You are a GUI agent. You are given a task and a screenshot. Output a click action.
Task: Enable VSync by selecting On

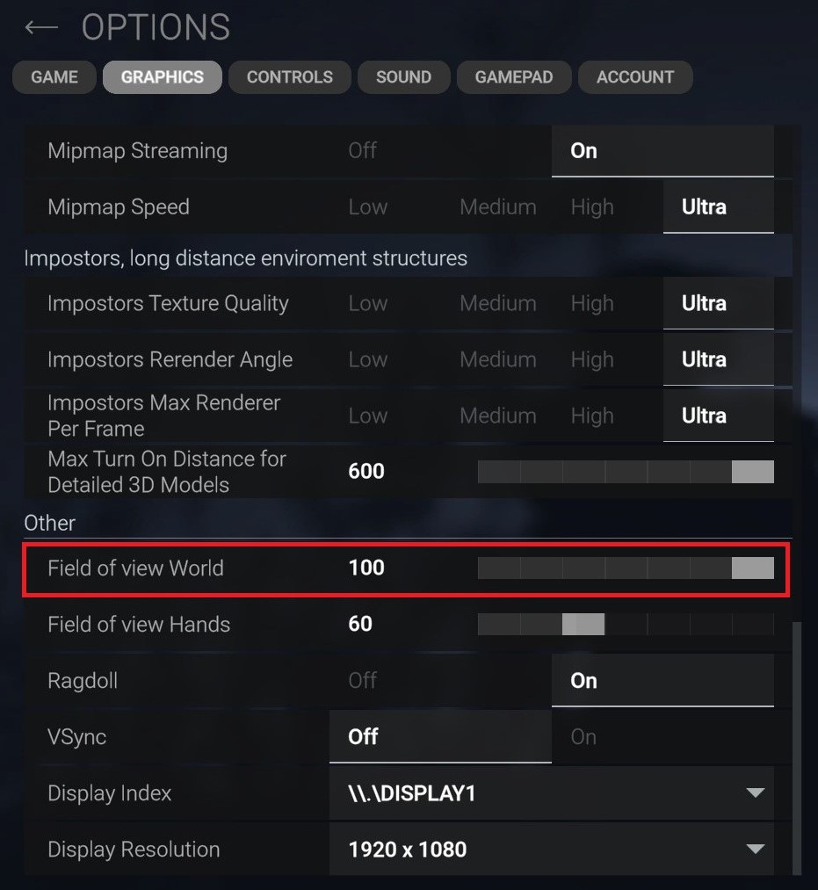(x=583, y=736)
